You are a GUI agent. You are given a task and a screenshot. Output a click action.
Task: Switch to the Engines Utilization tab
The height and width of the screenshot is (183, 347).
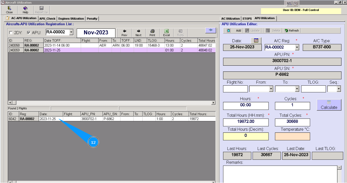71,19
